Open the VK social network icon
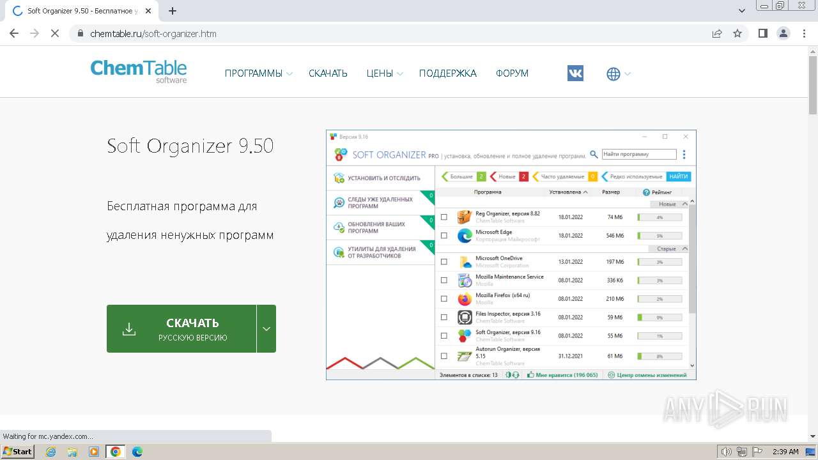 coord(575,73)
